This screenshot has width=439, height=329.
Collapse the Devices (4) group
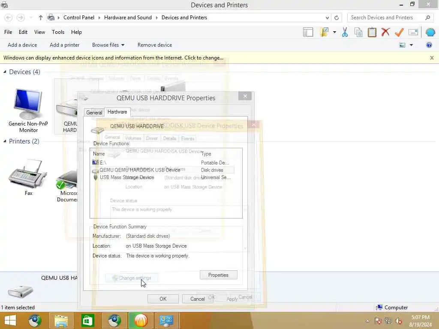pyautogui.click(x=5, y=72)
